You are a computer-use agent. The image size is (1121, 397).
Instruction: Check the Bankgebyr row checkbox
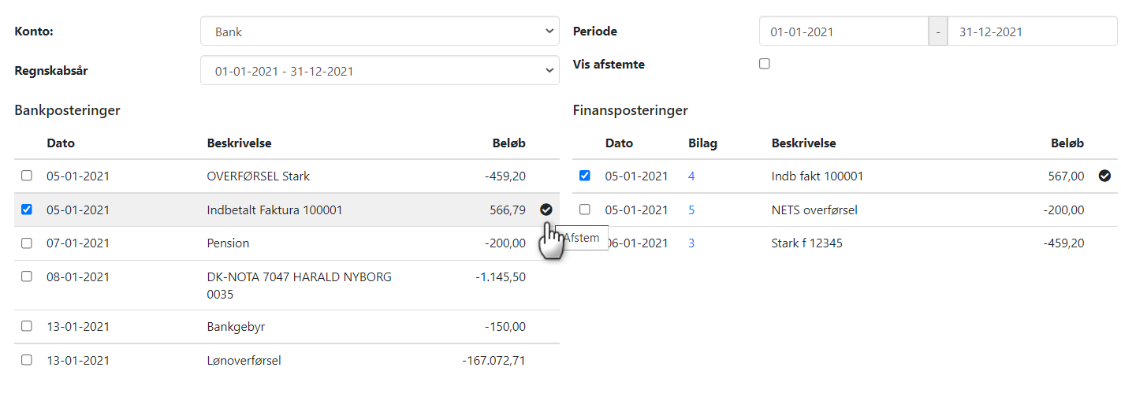pos(27,326)
